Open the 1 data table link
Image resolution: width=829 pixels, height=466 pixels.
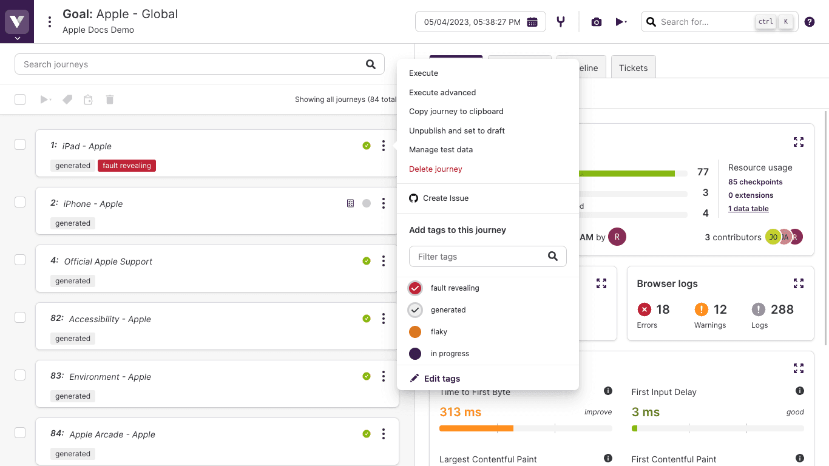pyautogui.click(x=748, y=209)
